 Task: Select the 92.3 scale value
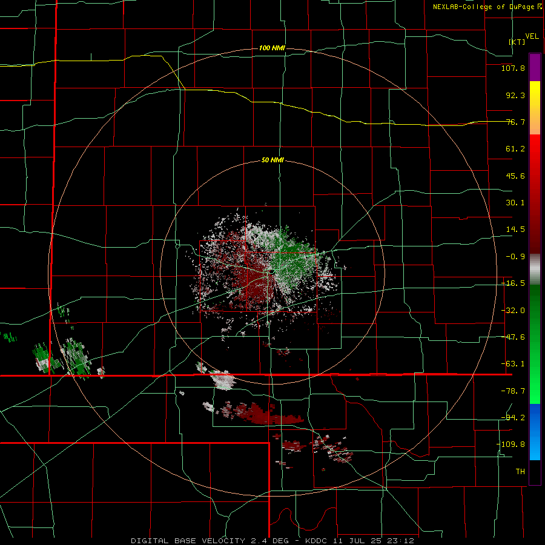[x=515, y=95]
